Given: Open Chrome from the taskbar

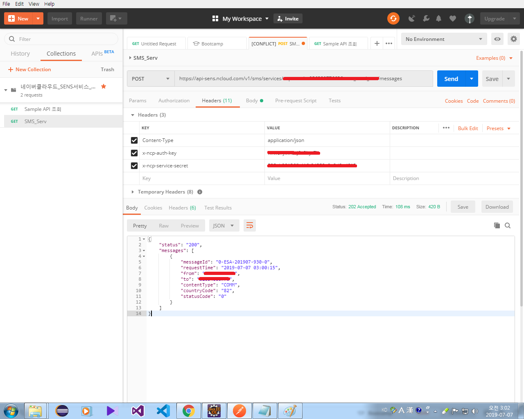Looking at the screenshot, I should [189, 411].
